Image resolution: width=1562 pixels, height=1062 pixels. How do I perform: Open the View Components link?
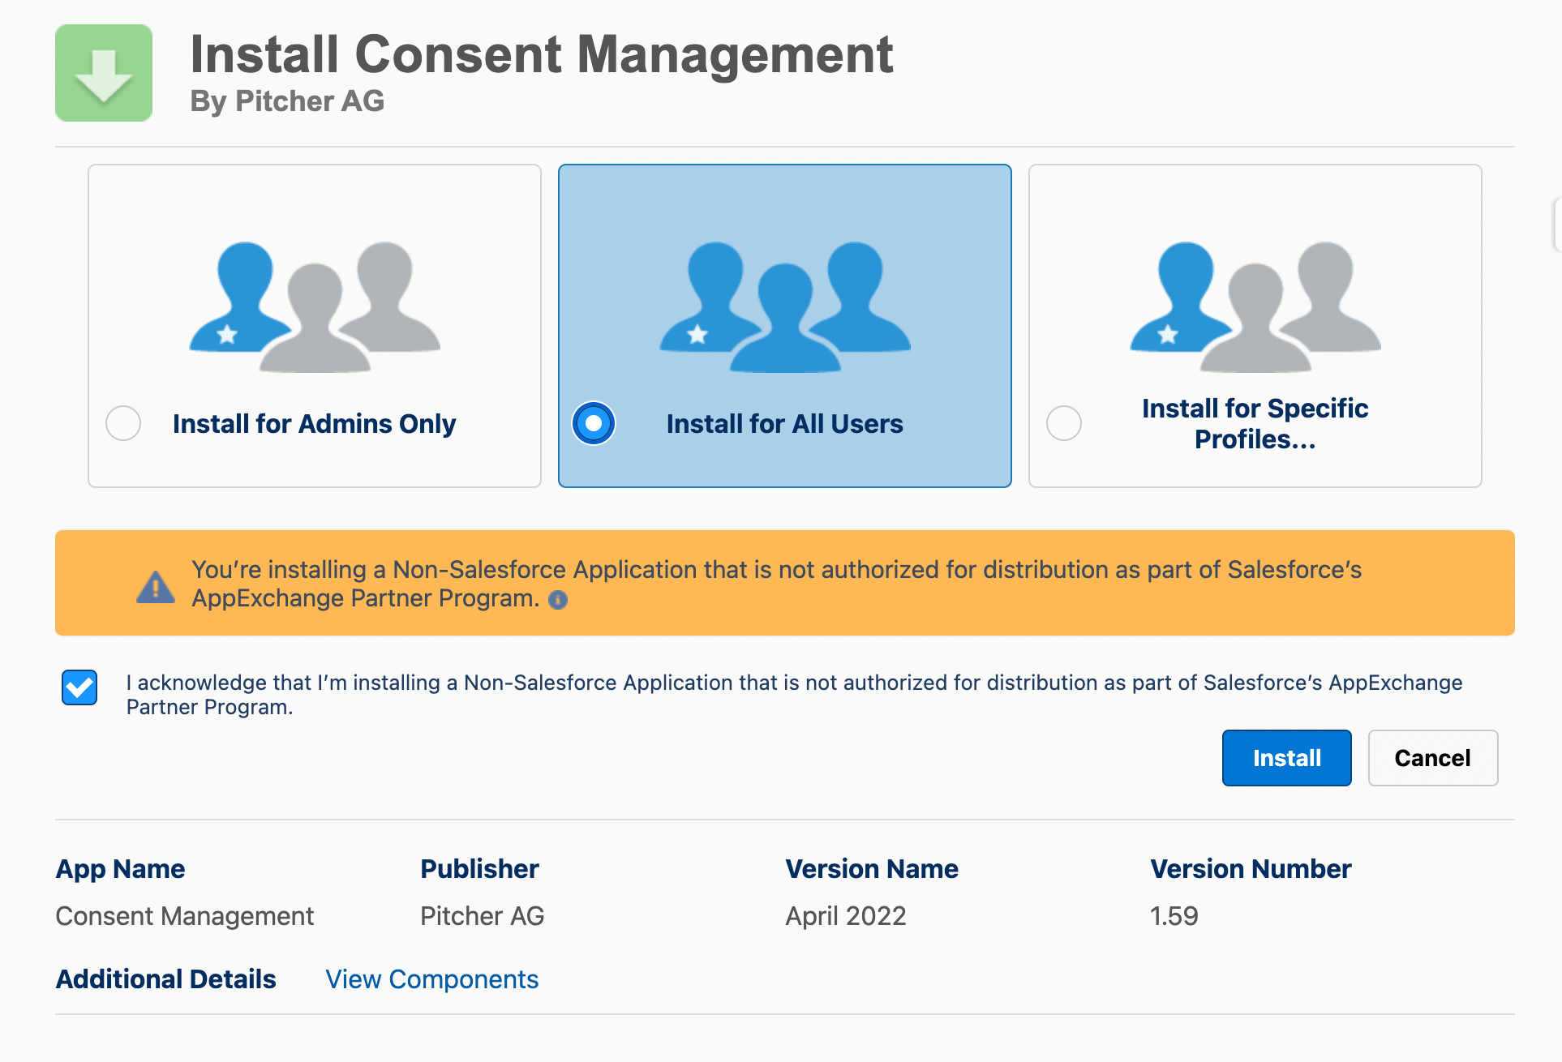(x=431, y=979)
